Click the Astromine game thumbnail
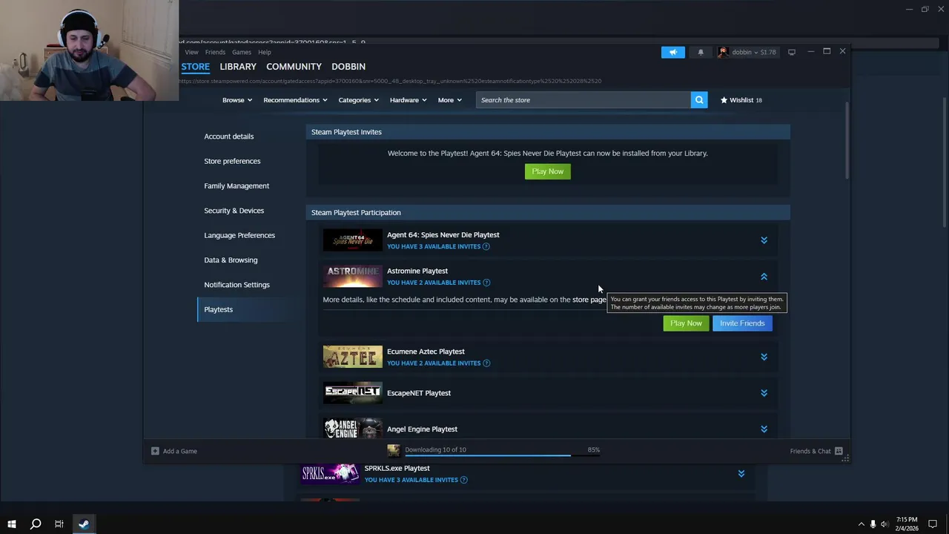Image resolution: width=949 pixels, height=534 pixels. pos(353,277)
